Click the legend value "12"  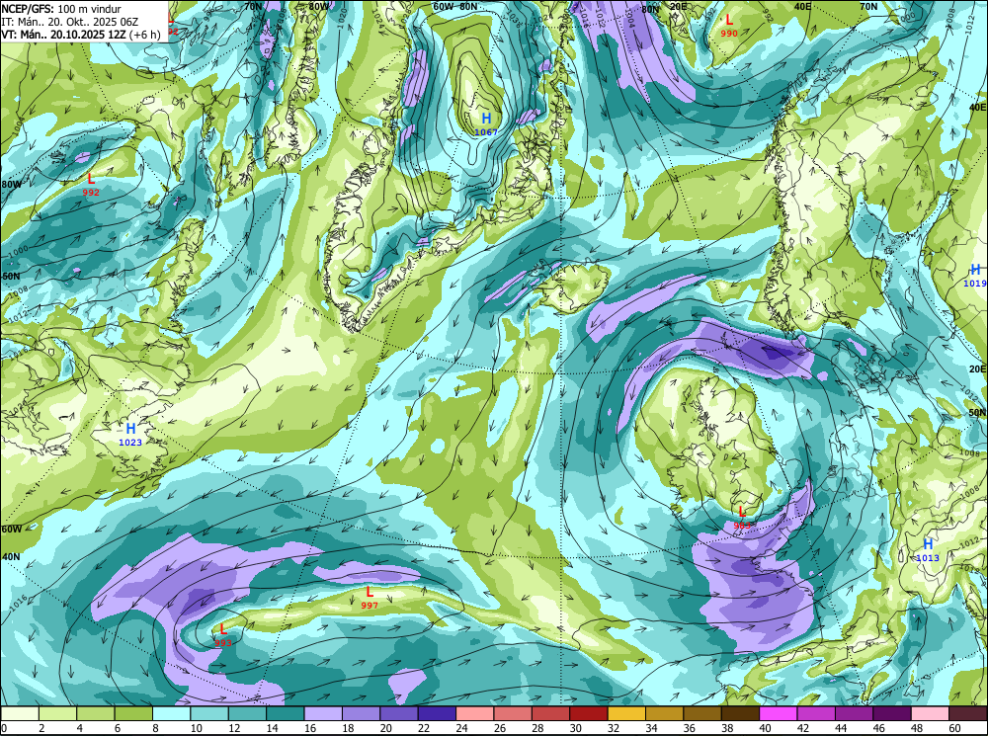tap(234, 728)
